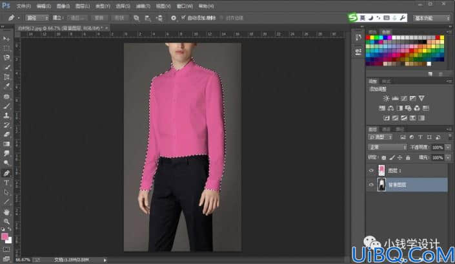This screenshot has height=264, width=455.
Task: Select the Rectangular Marquee tool
Action: (x=6, y=48)
